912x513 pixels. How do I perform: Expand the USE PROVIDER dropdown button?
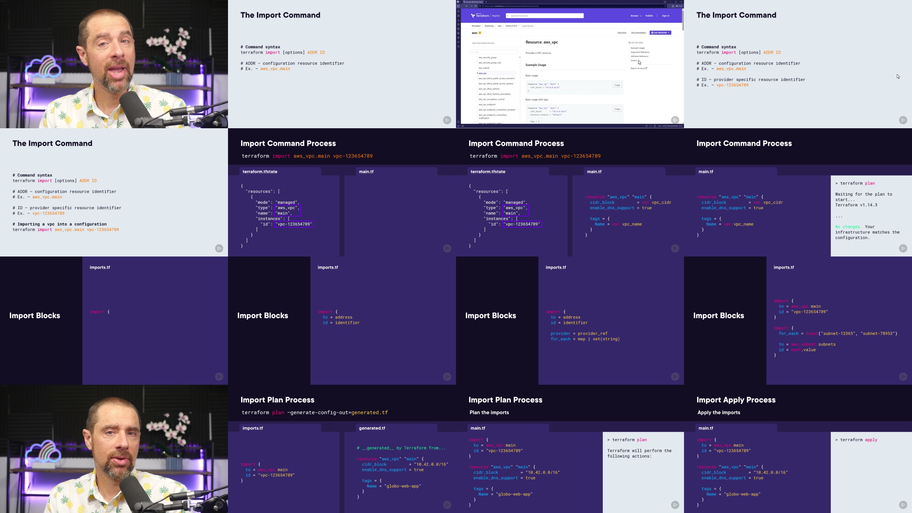[661, 32]
